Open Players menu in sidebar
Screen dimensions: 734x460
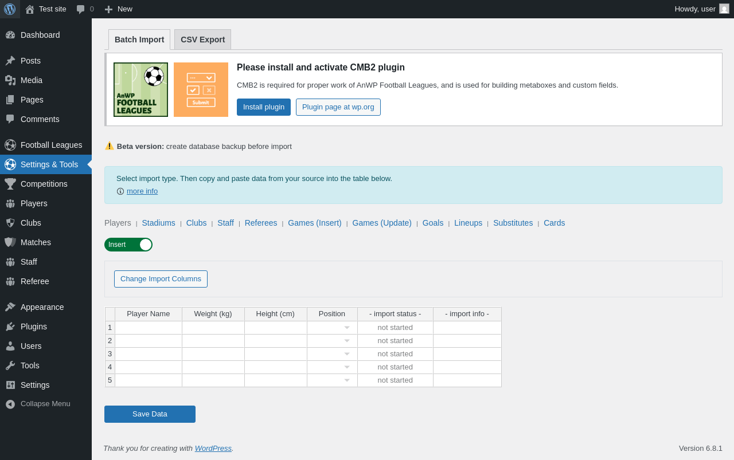coord(46,203)
